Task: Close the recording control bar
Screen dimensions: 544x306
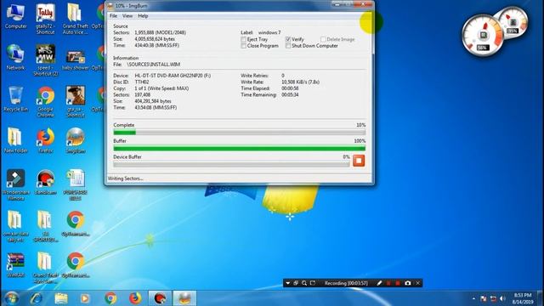Action: [x=417, y=283]
